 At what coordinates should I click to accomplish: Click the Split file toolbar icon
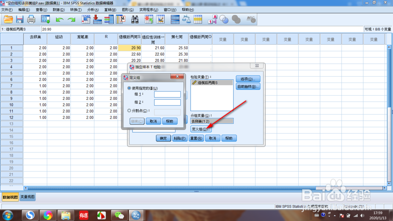click(175, 19)
